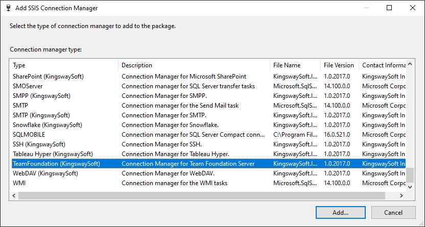425x227 pixels.
Task: Click file version 14.100.0.0 in SMOServer row
Action: (x=337, y=86)
